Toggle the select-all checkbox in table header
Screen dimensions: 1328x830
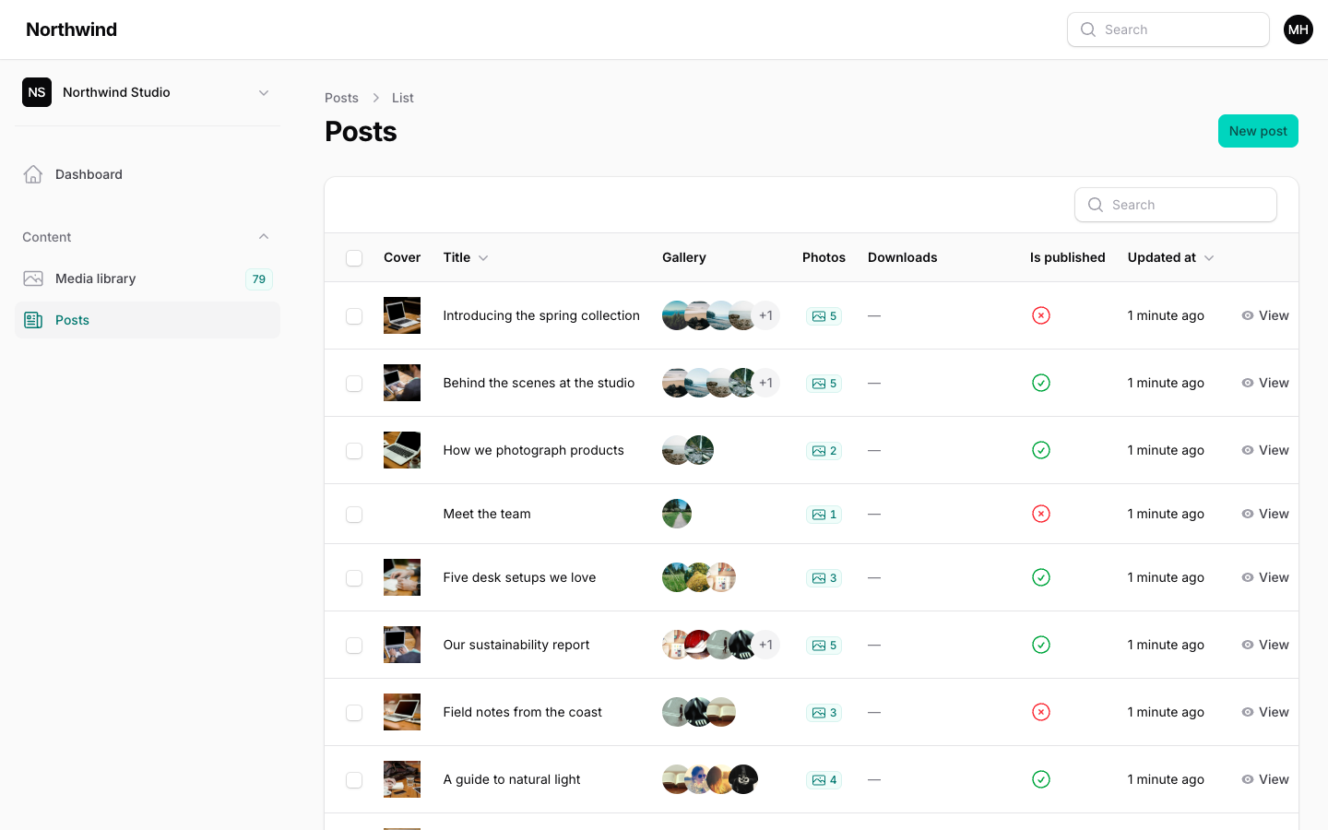[x=354, y=258]
